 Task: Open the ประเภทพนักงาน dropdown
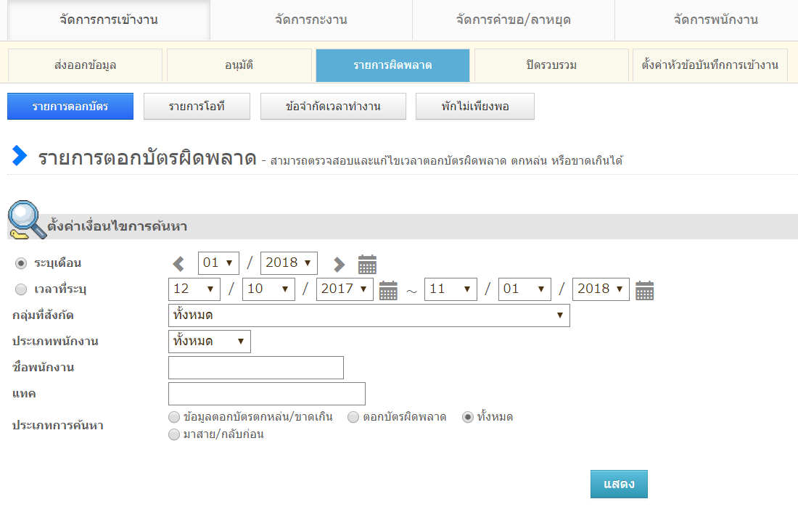[x=209, y=342]
